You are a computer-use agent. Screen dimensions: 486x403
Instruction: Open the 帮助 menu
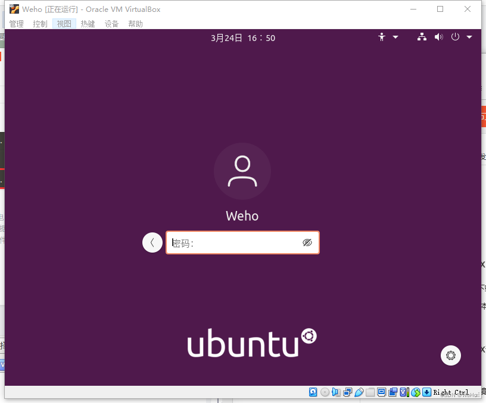click(135, 24)
